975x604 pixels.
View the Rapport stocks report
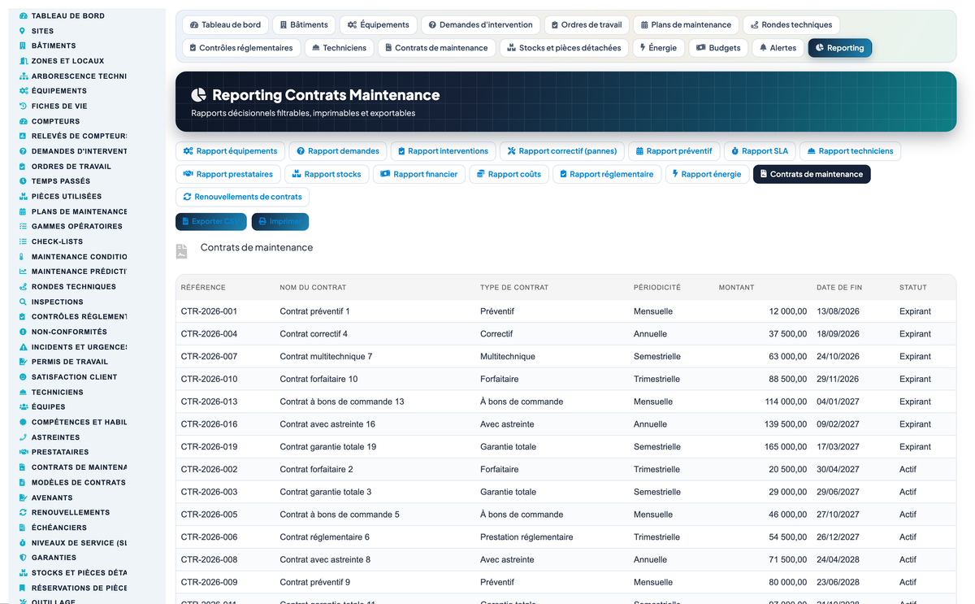327,174
